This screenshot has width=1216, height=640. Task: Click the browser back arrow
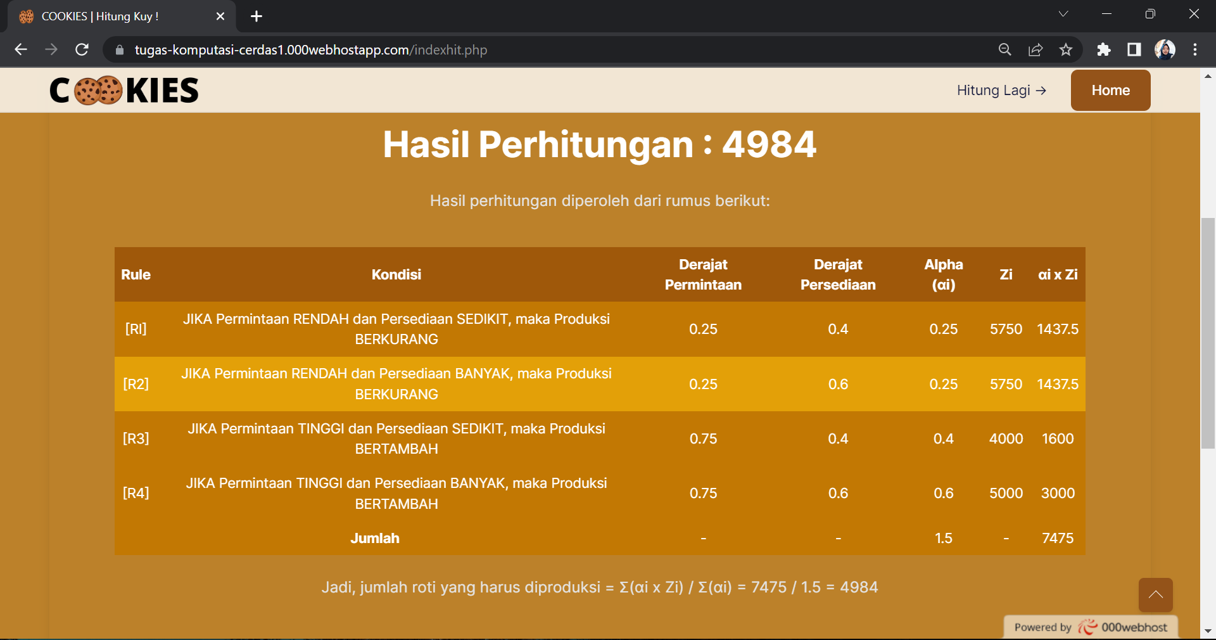(x=21, y=49)
